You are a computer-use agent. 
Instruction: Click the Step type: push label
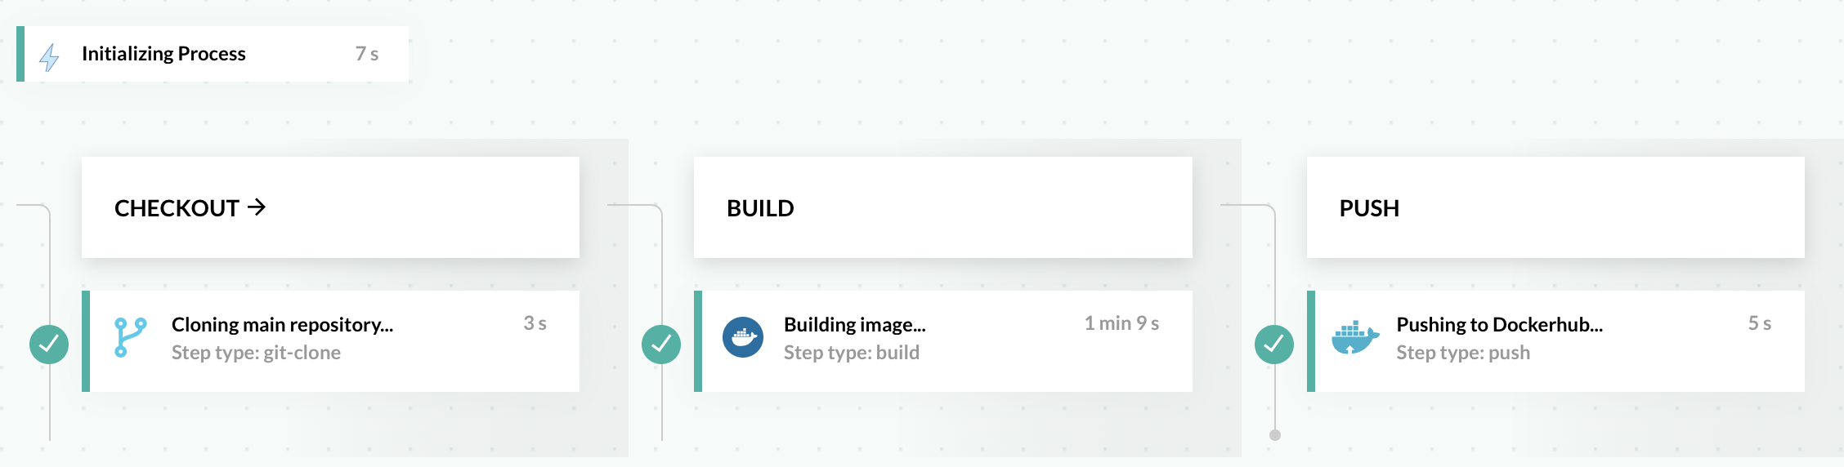pyautogui.click(x=1462, y=353)
